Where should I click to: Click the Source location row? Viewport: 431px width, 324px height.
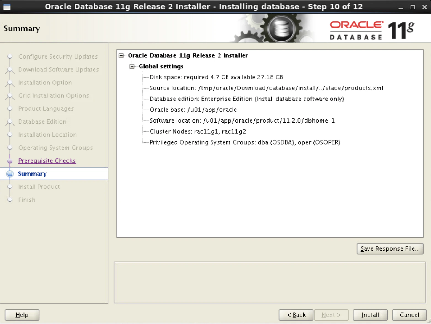pyautogui.click(x=266, y=88)
